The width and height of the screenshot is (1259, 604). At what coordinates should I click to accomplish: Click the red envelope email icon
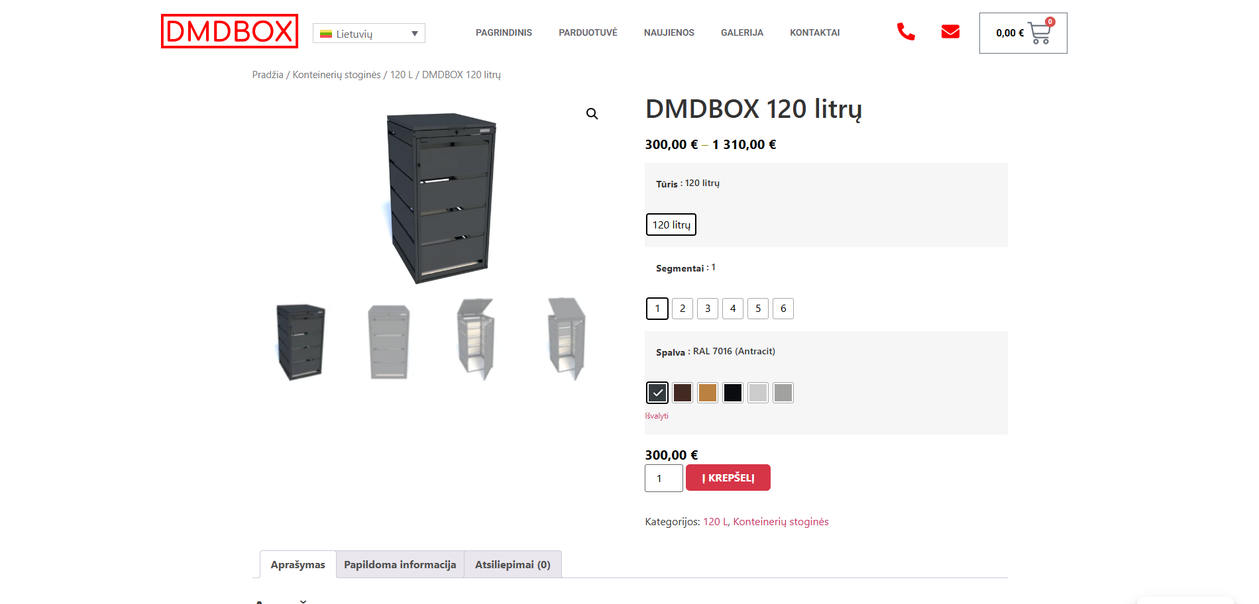click(950, 32)
